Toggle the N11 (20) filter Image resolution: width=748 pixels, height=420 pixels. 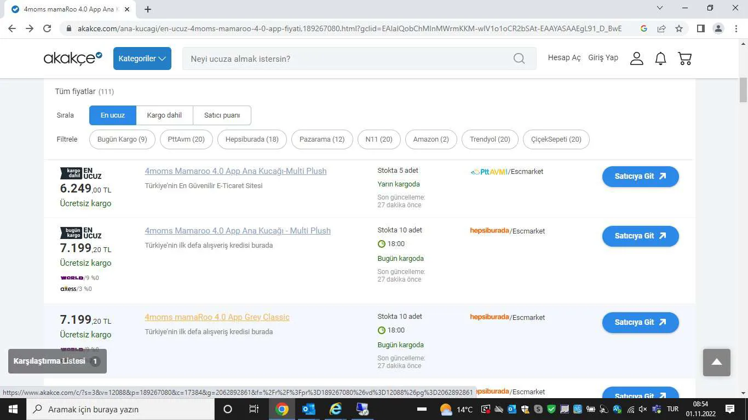pos(379,139)
